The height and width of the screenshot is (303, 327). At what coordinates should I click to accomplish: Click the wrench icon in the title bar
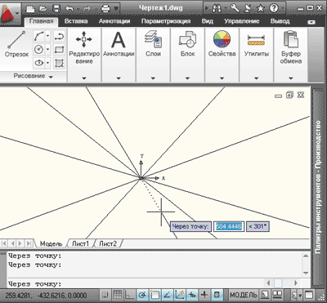click(x=235, y=8)
